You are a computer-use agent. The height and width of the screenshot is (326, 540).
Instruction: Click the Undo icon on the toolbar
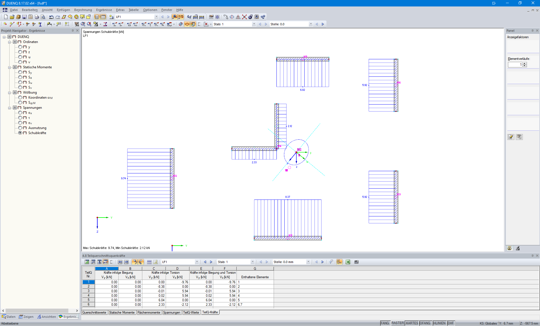51,17
